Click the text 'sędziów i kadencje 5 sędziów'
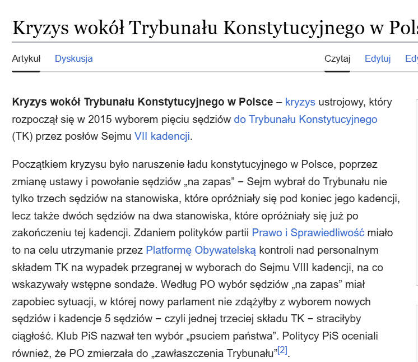The width and height of the screenshot is (418, 362). coord(82,319)
